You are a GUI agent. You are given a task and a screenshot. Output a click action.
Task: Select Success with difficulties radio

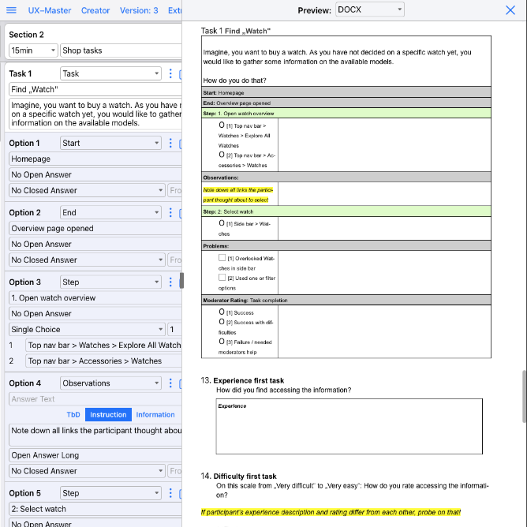[222, 322]
